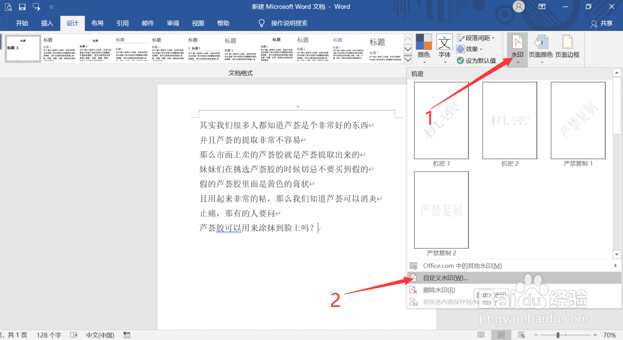Open the 中文(中国) language selector
This screenshot has width=623, height=340.
(x=99, y=335)
